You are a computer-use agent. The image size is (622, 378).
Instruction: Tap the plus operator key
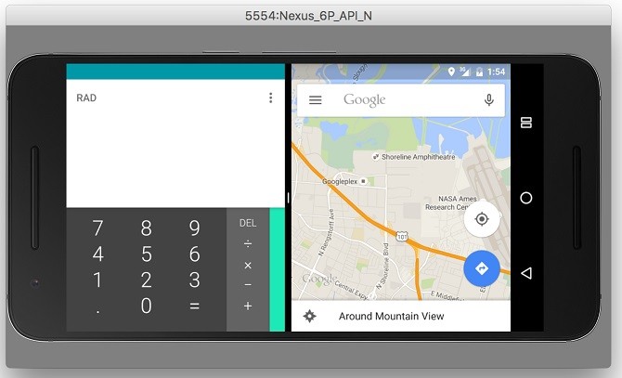click(248, 306)
